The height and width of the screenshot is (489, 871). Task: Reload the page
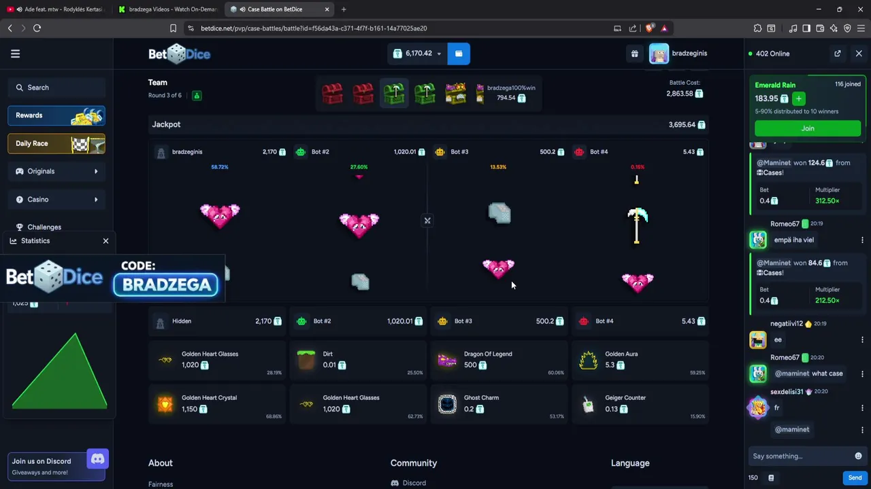pos(37,28)
